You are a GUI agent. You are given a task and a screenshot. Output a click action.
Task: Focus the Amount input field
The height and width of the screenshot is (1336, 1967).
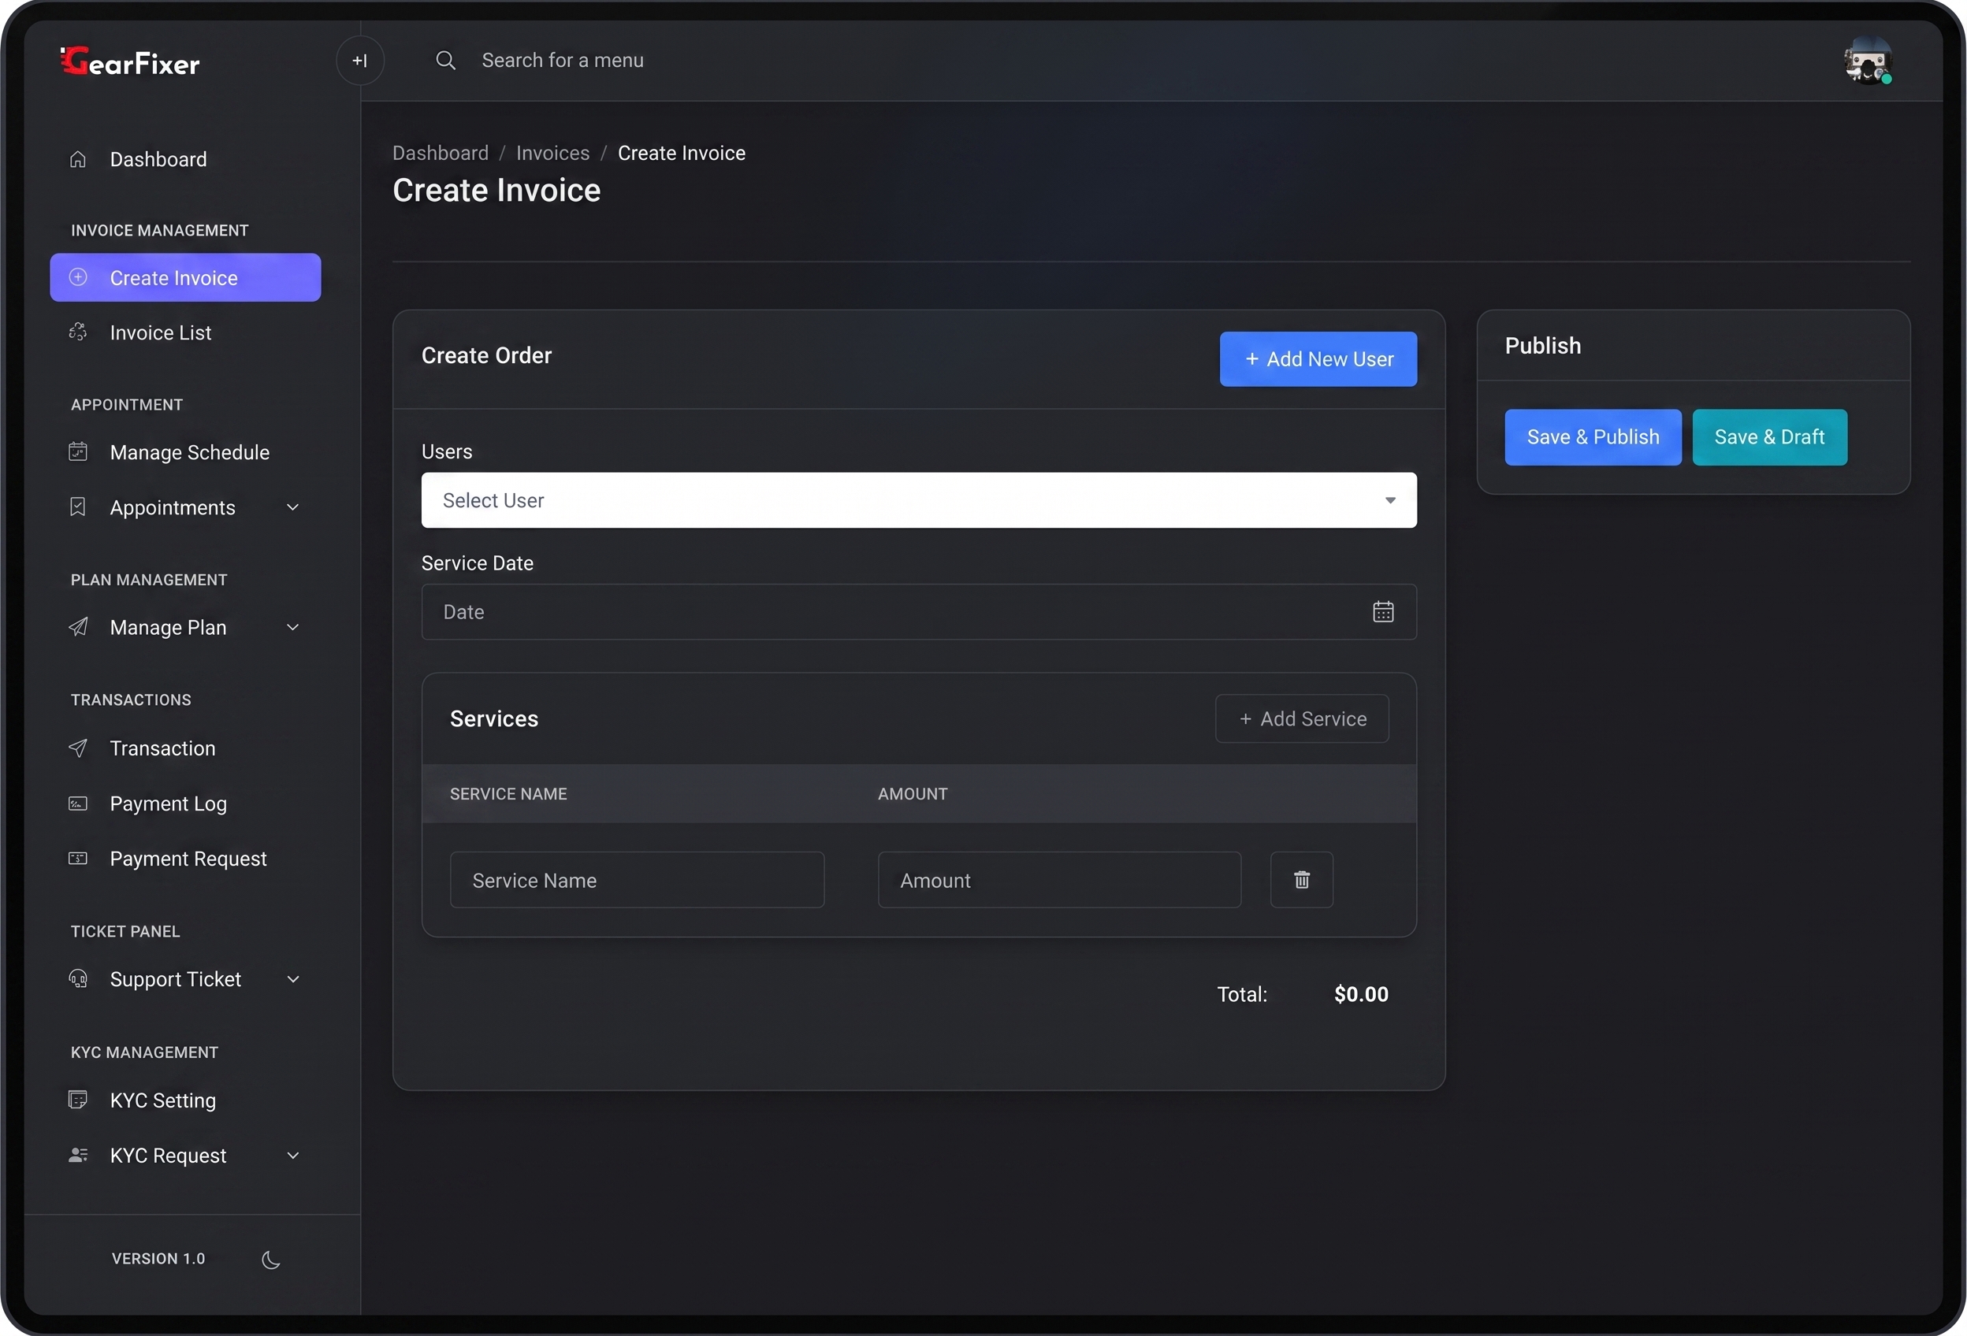(1060, 880)
